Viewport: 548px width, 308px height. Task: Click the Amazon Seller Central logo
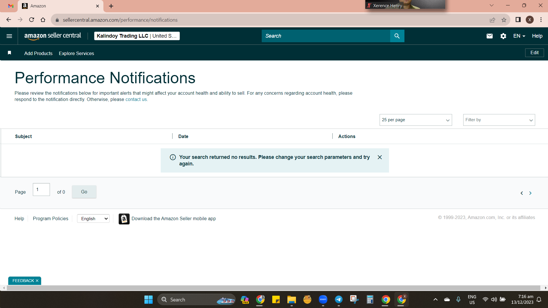(x=53, y=36)
